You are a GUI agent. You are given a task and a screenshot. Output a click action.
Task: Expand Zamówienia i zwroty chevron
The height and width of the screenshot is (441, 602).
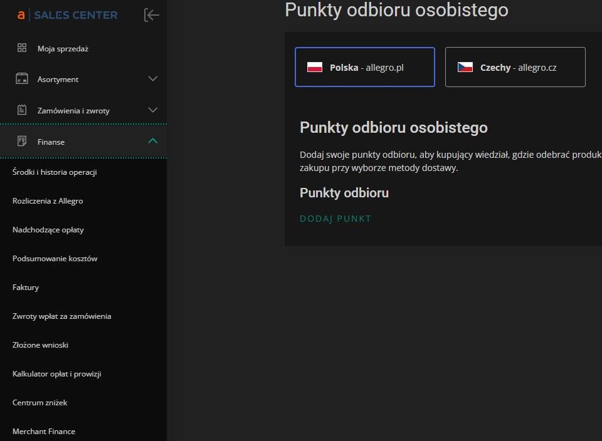tap(152, 110)
